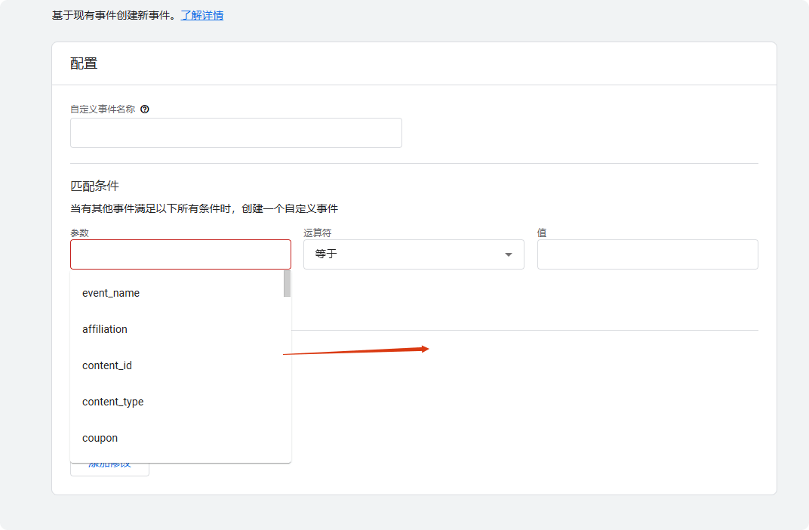Image resolution: width=809 pixels, height=530 pixels.
Task: Click the 参数 input box
Action: pos(180,254)
